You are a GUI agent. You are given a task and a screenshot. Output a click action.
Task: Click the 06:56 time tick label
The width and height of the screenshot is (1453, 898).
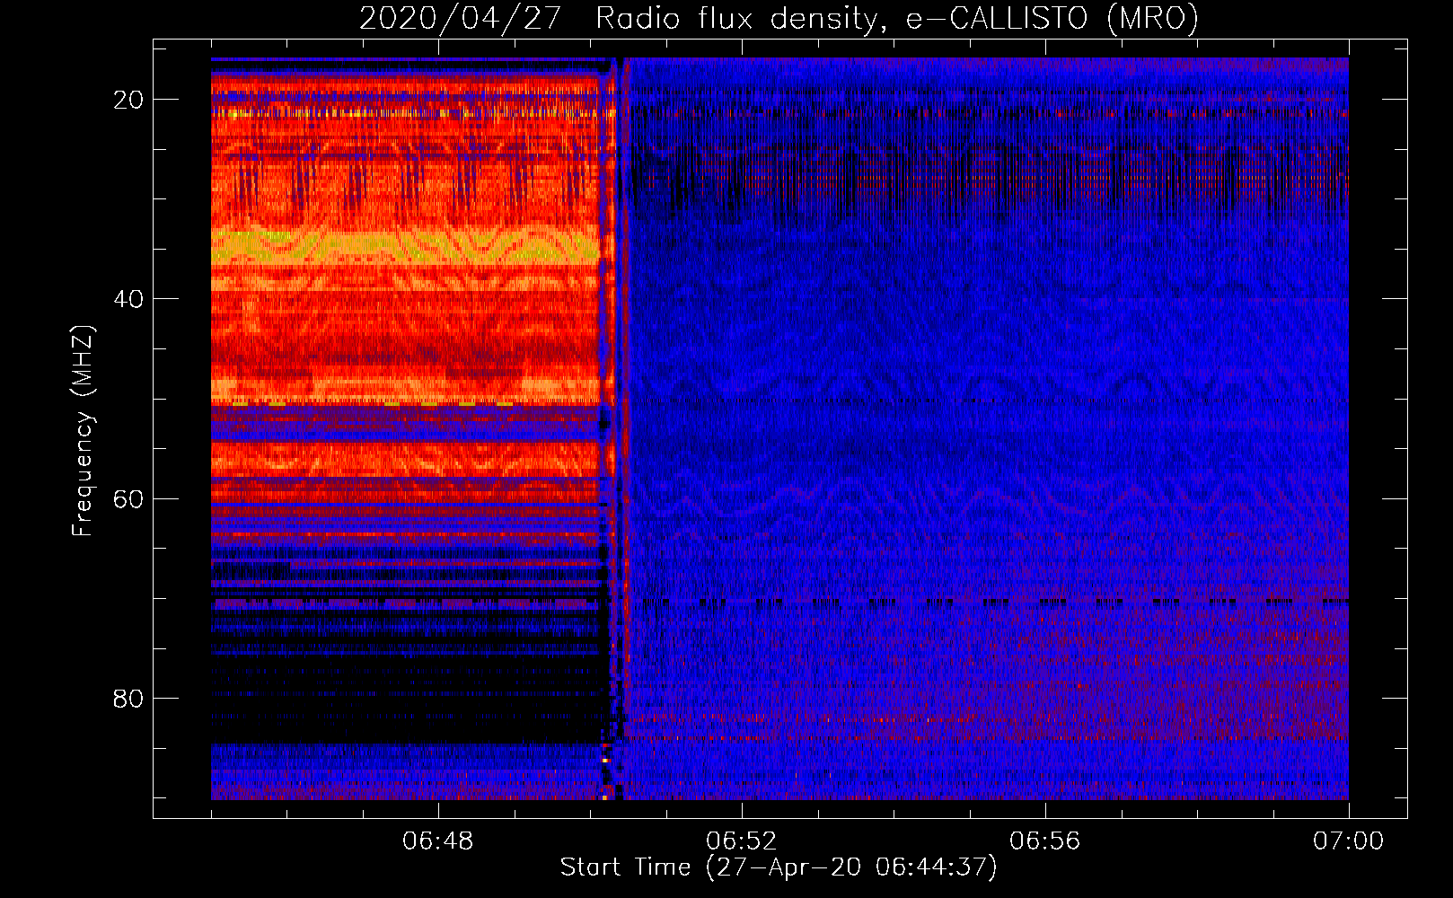pyautogui.click(x=1045, y=841)
